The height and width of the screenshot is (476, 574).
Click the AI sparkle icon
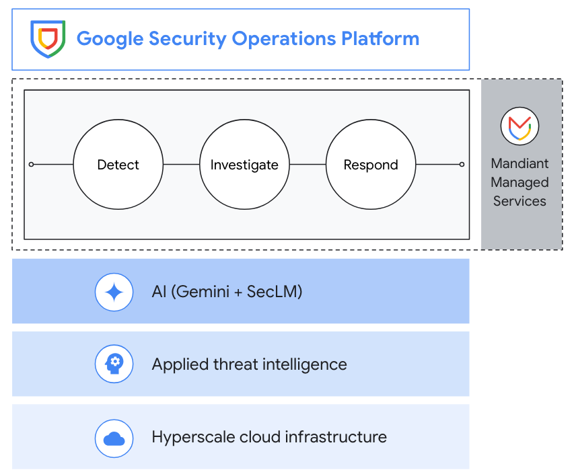pyautogui.click(x=114, y=292)
